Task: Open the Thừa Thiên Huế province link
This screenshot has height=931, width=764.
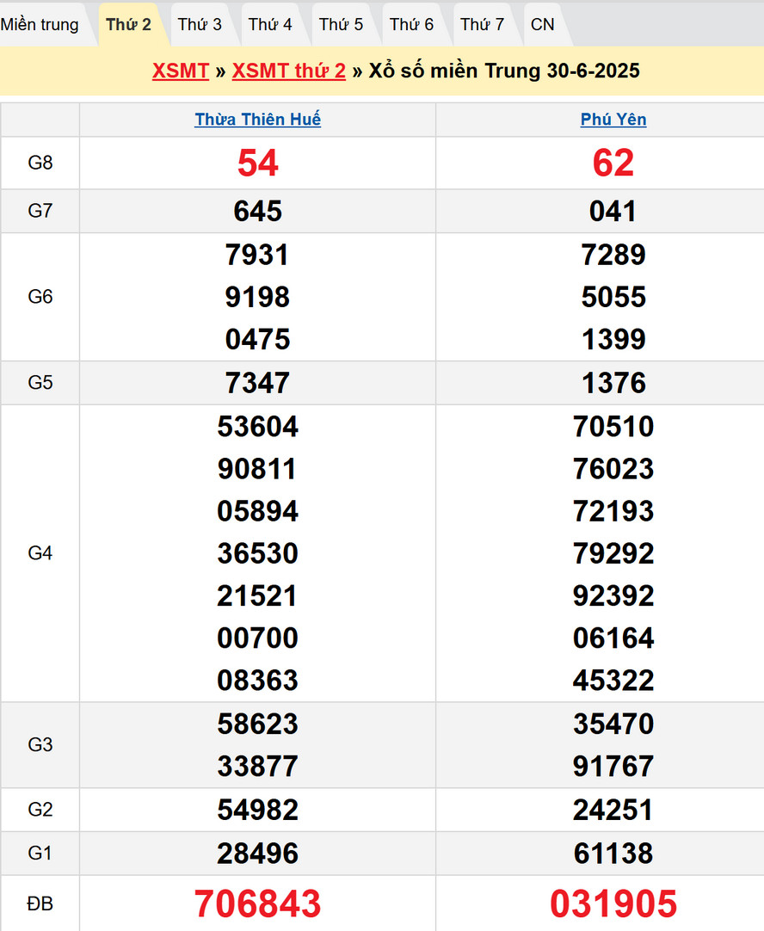Action: (x=257, y=120)
